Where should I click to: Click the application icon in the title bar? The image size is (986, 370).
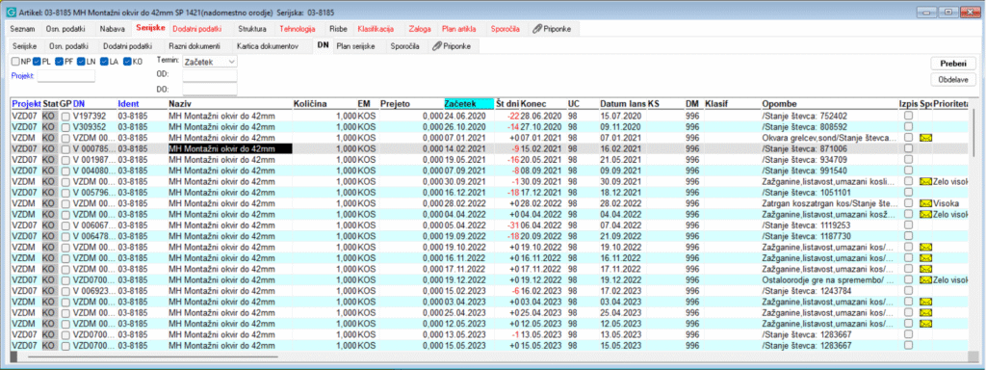click(x=12, y=12)
